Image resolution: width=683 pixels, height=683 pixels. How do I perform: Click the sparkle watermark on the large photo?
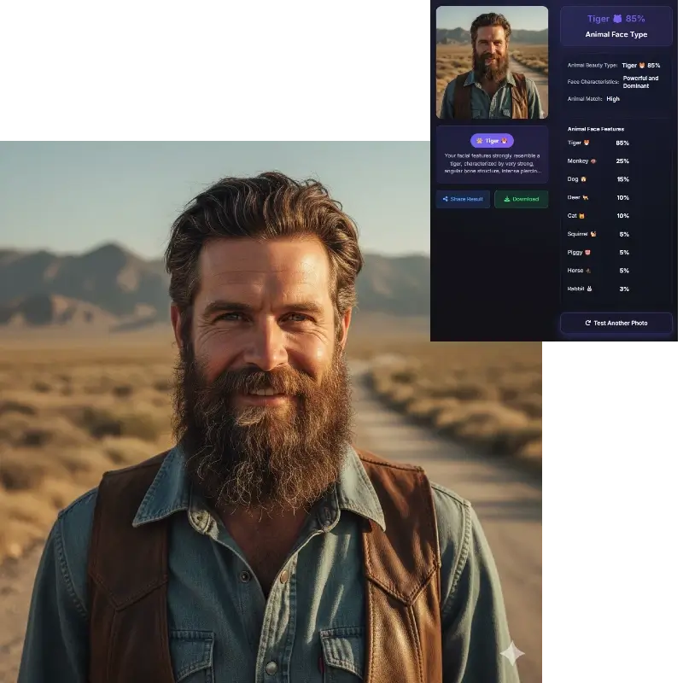click(511, 654)
